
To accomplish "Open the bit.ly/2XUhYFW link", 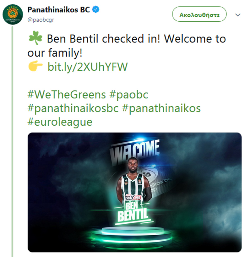I will click(88, 67).
